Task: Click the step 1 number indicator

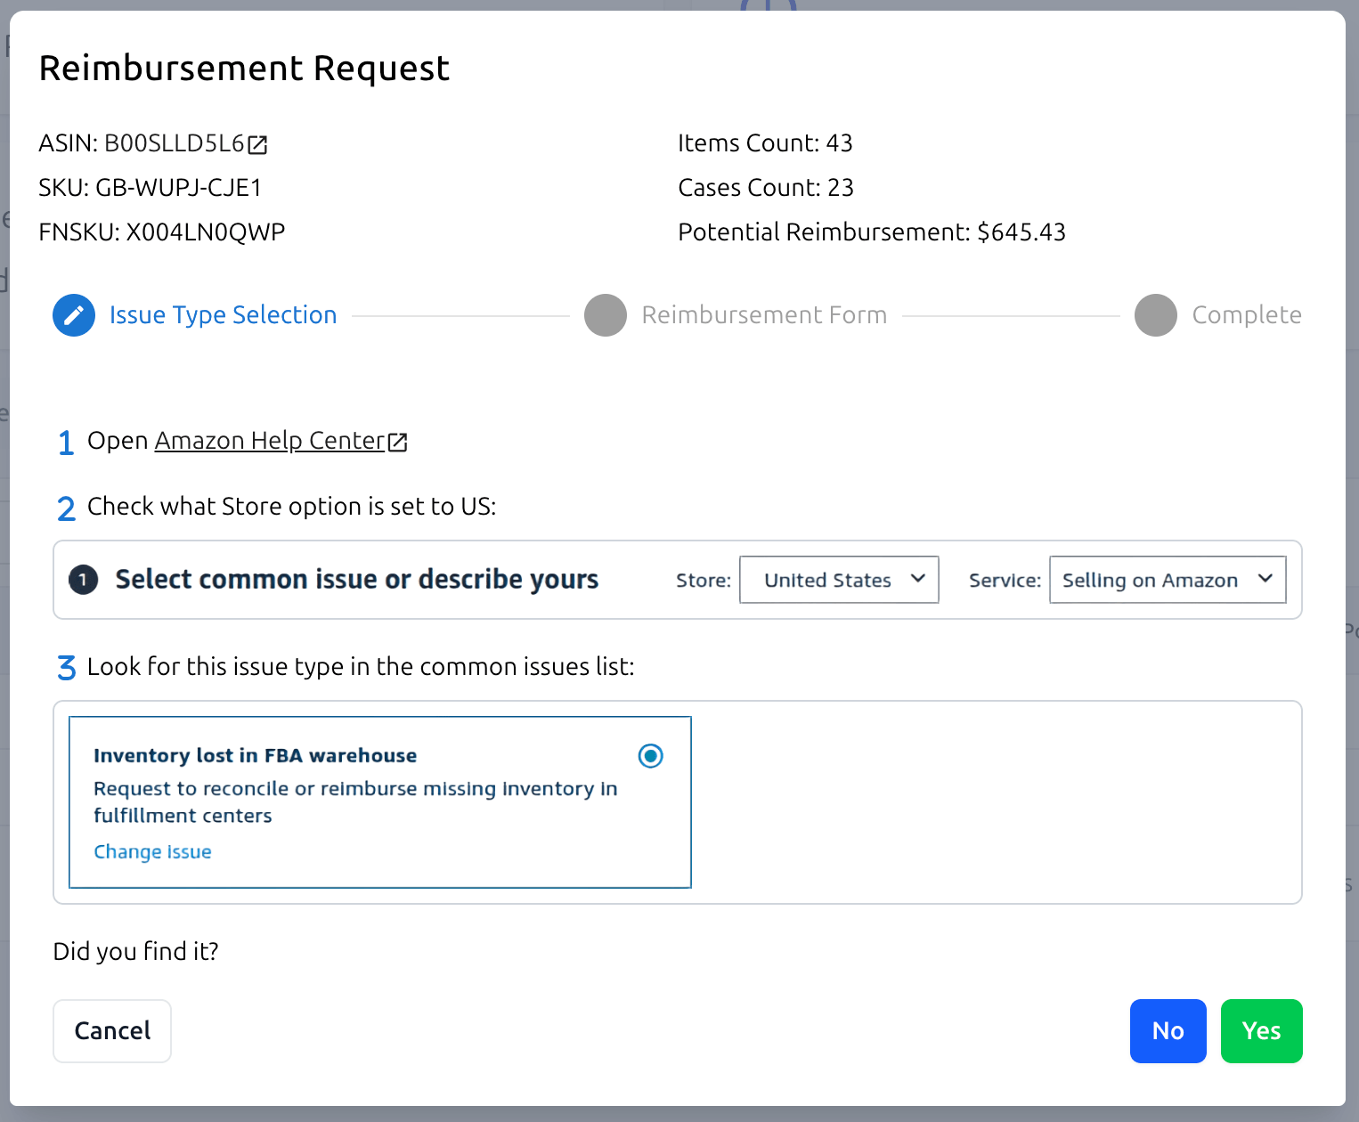Action: [66, 442]
